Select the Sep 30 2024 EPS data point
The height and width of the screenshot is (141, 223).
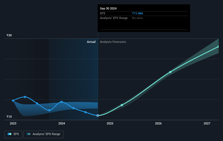point(98,116)
